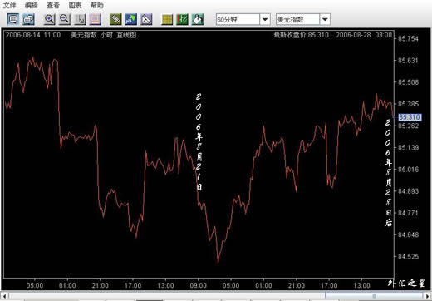Viewport: 432px width, 301px height.
Task: Select the triangle drawing tool icon
Action: click(x=146, y=19)
